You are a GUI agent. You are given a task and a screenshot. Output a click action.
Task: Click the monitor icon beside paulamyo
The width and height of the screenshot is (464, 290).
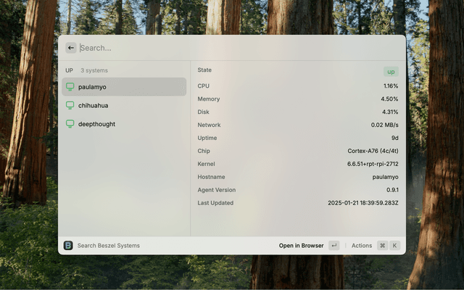point(70,87)
